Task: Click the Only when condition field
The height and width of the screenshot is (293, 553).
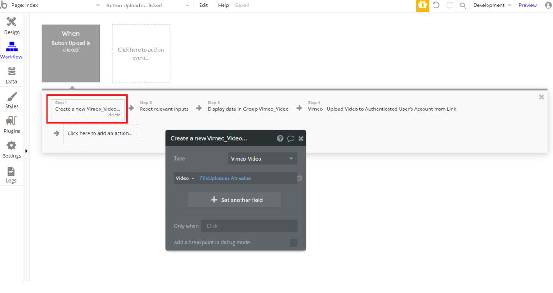Action: pyautogui.click(x=249, y=226)
